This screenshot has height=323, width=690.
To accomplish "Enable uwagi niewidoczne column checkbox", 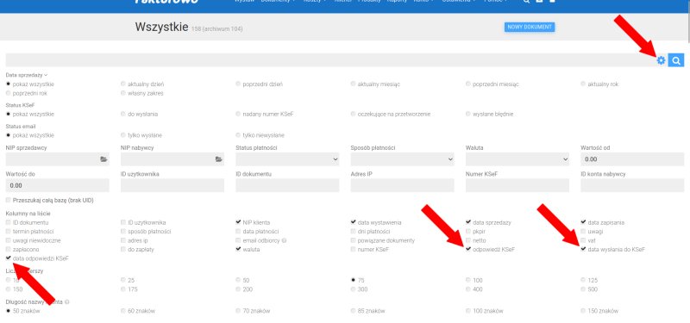I will 9,240.
